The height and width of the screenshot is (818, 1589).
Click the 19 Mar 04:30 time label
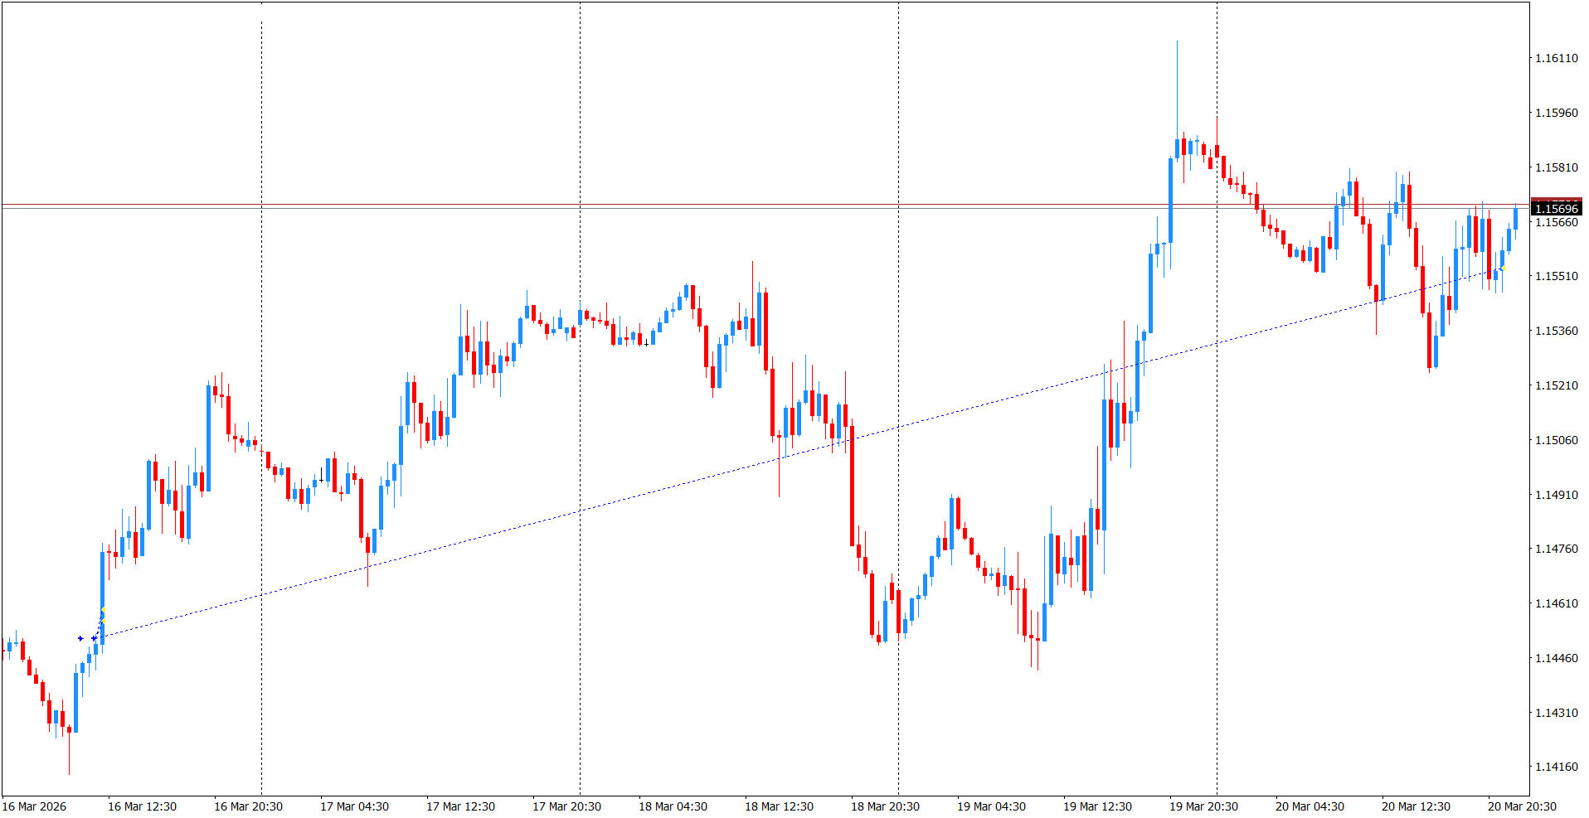(991, 806)
